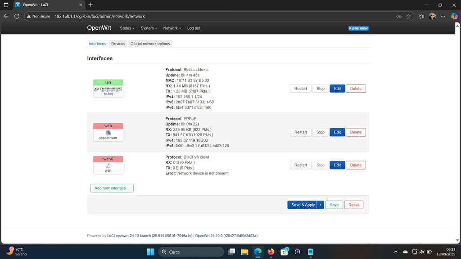
Task: Open the OpenWrt 24.10.0 version link
Action: [x=226, y=236]
